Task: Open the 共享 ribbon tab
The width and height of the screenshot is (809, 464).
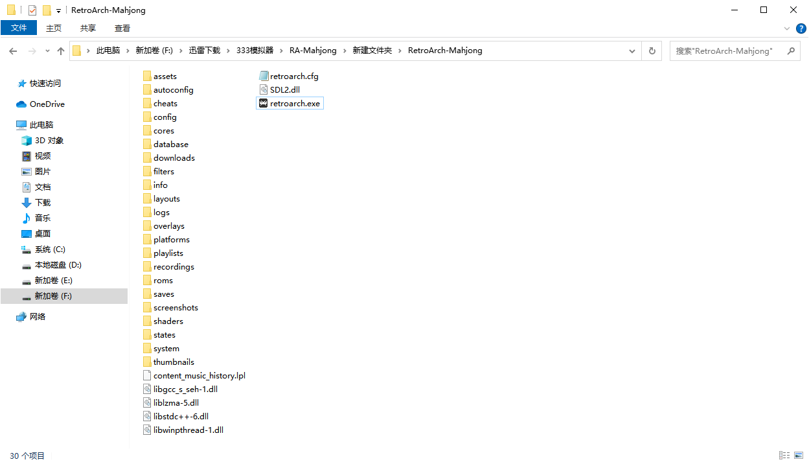Action: click(x=88, y=28)
